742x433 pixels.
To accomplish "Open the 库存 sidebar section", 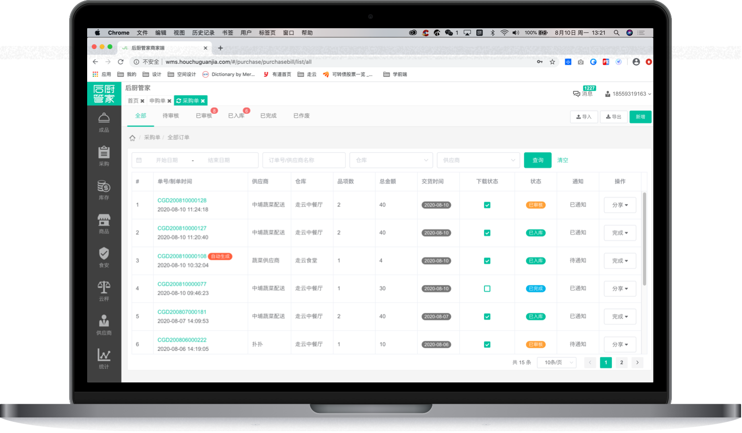I will pos(104,190).
